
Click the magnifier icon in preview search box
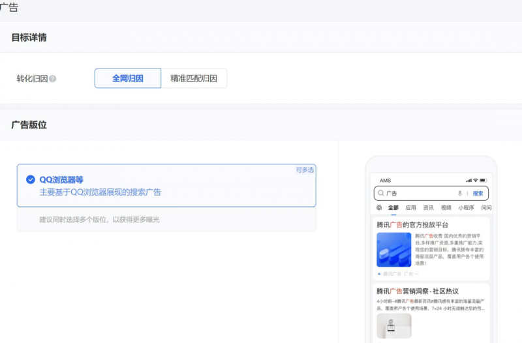click(380, 194)
